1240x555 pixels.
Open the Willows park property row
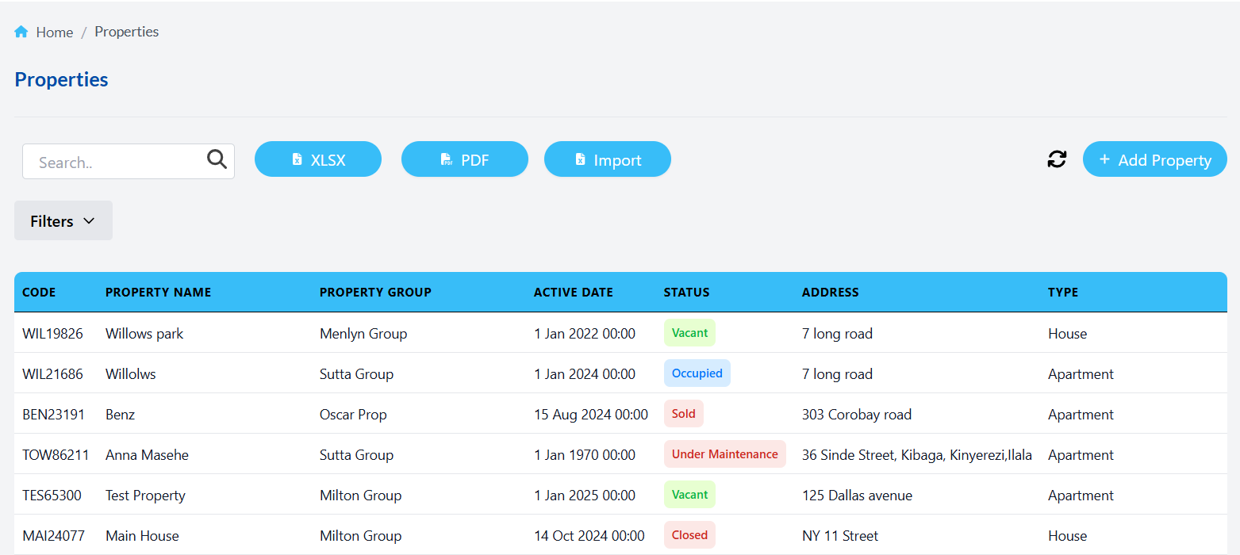pos(144,334)
